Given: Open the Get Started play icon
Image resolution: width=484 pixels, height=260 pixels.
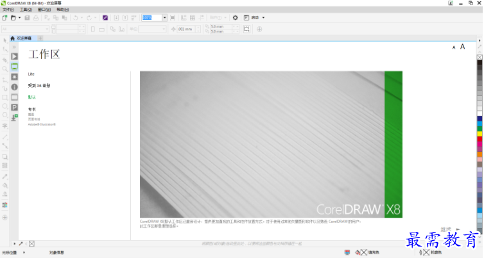Looking at the screenshot, I should [x=15, y=56].
